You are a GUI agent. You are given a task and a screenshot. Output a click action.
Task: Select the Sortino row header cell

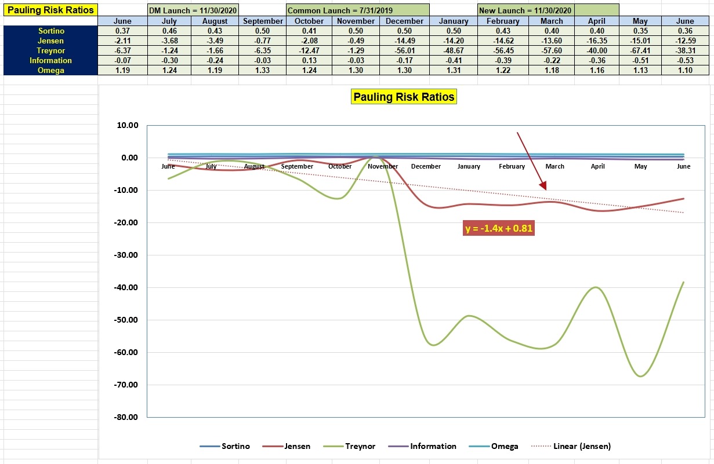point(50,31)
